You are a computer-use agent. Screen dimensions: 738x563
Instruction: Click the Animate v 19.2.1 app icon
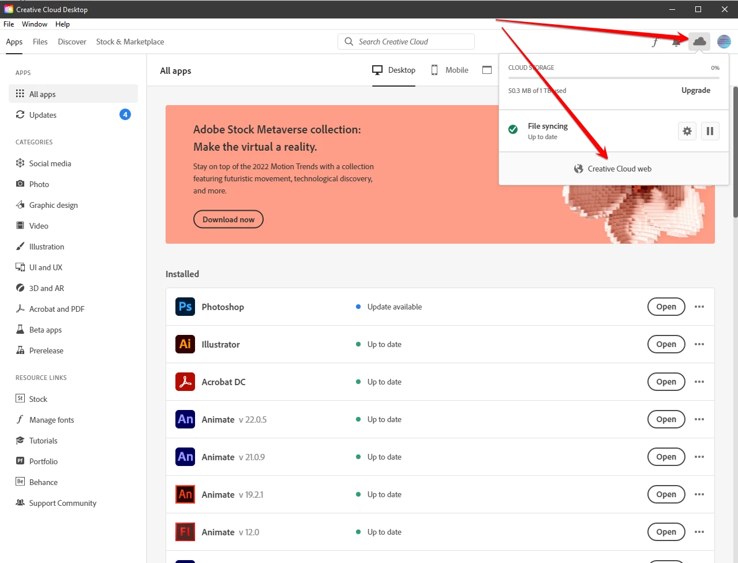[185, 494]
